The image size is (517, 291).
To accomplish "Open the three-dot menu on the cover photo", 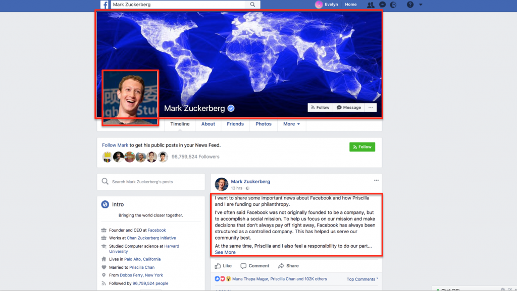I will [x=371, y=108].
